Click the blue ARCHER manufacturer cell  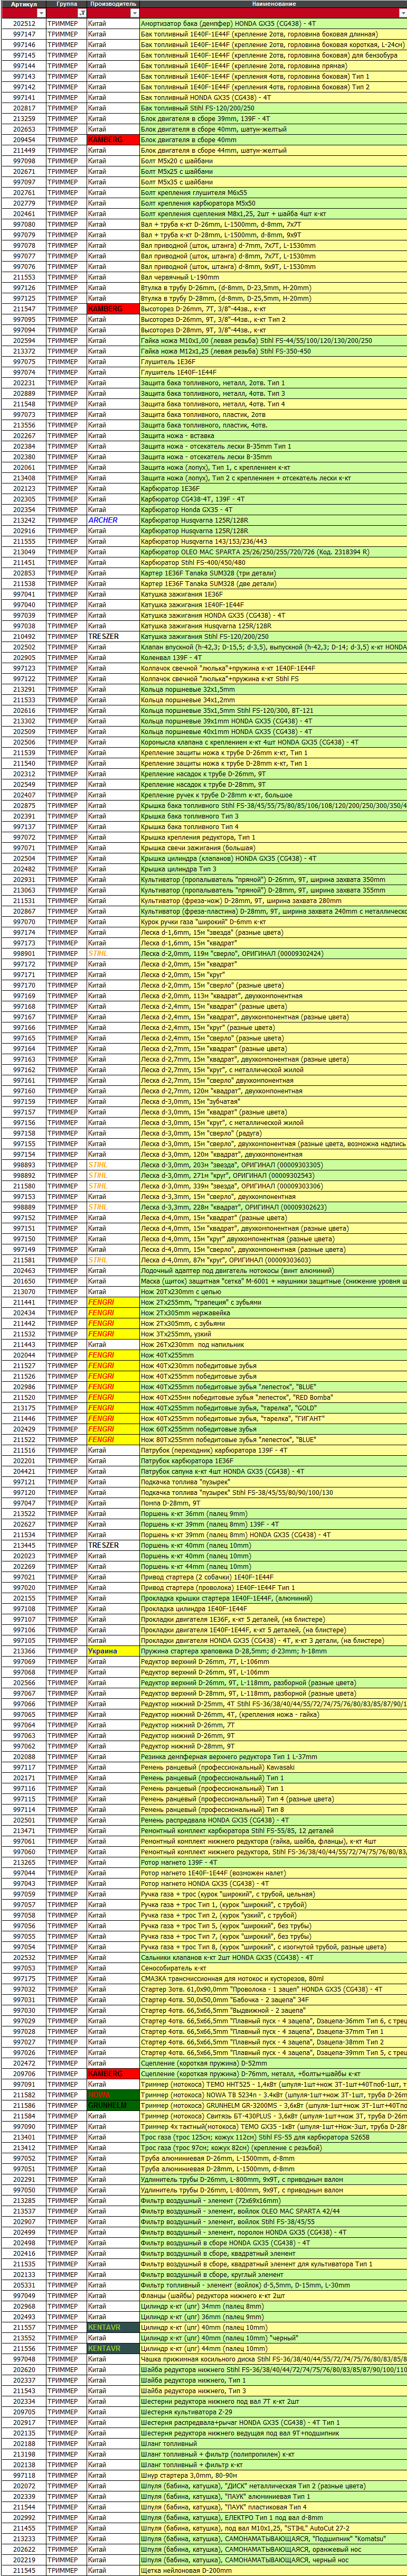pyautogui.click(x=113, y=520)
